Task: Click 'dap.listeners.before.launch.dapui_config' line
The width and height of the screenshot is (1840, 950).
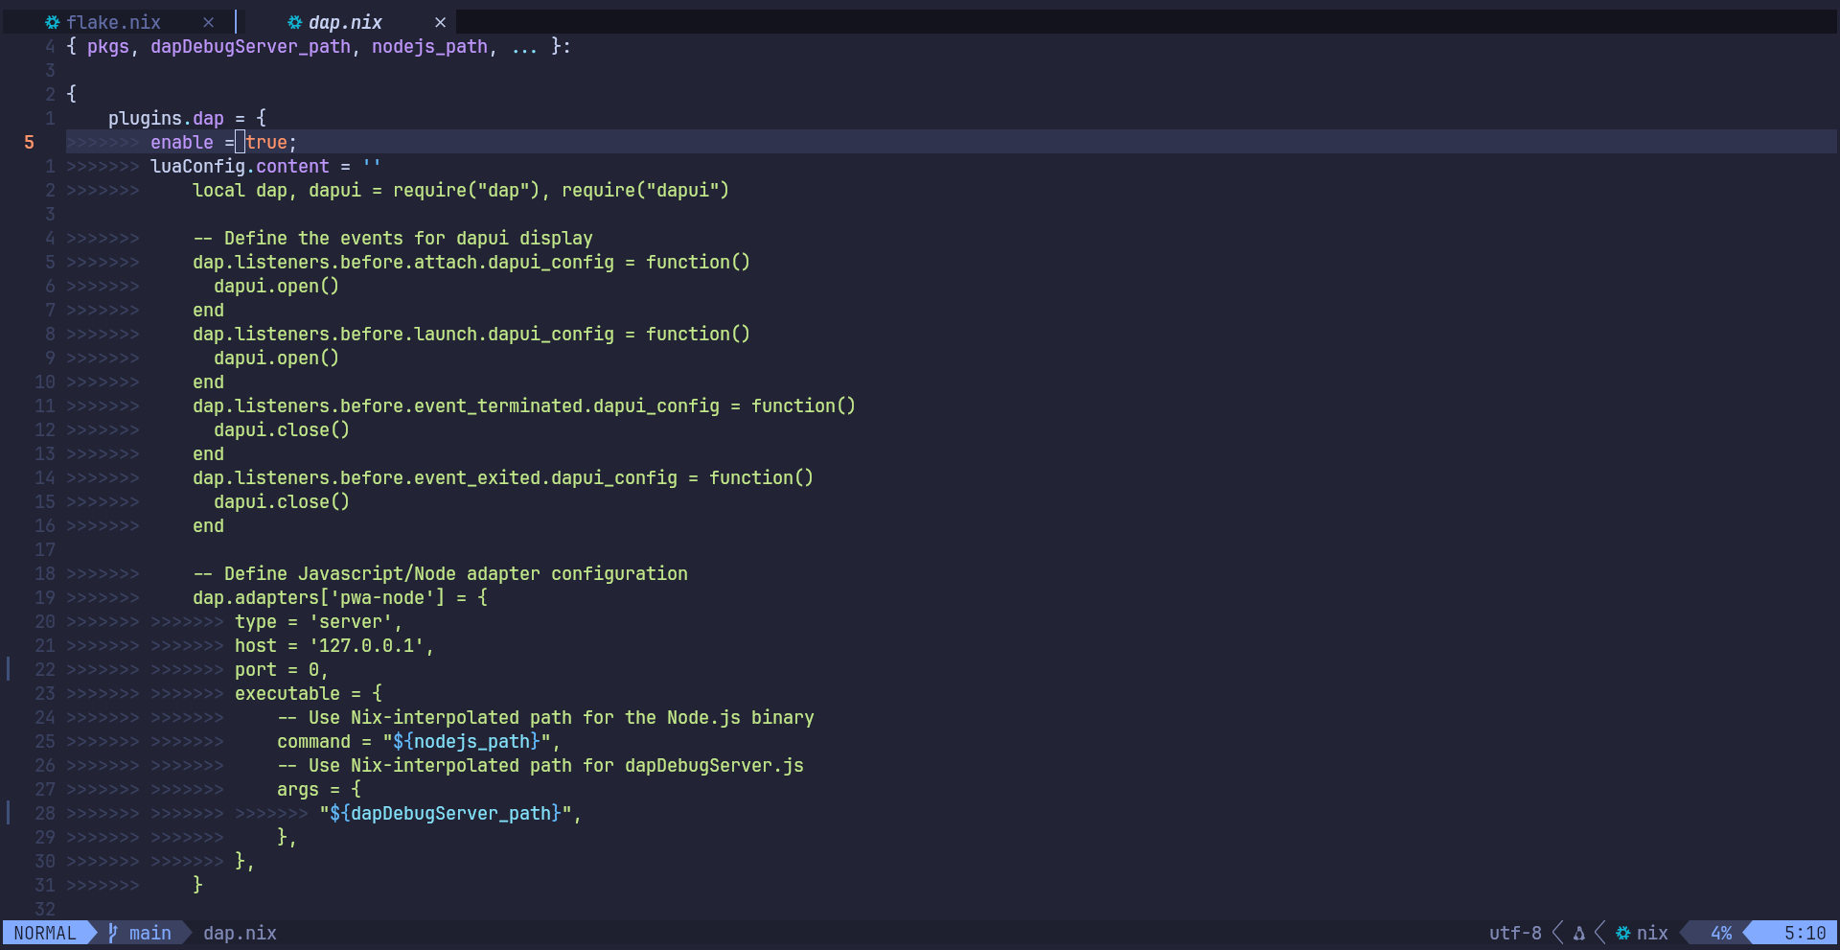Action: pyautogui.click(x=471, y=334)
